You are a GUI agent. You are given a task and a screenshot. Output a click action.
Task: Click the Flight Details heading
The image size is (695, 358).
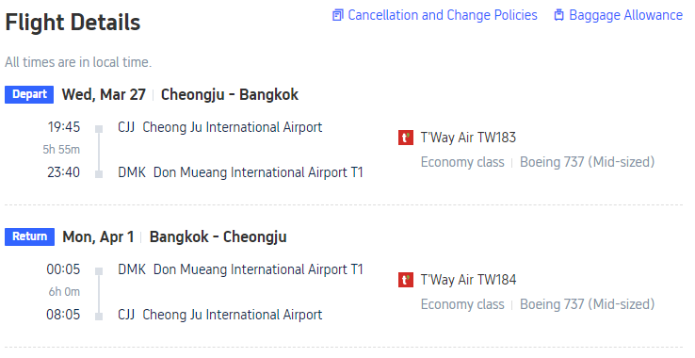tap(73, 23)
